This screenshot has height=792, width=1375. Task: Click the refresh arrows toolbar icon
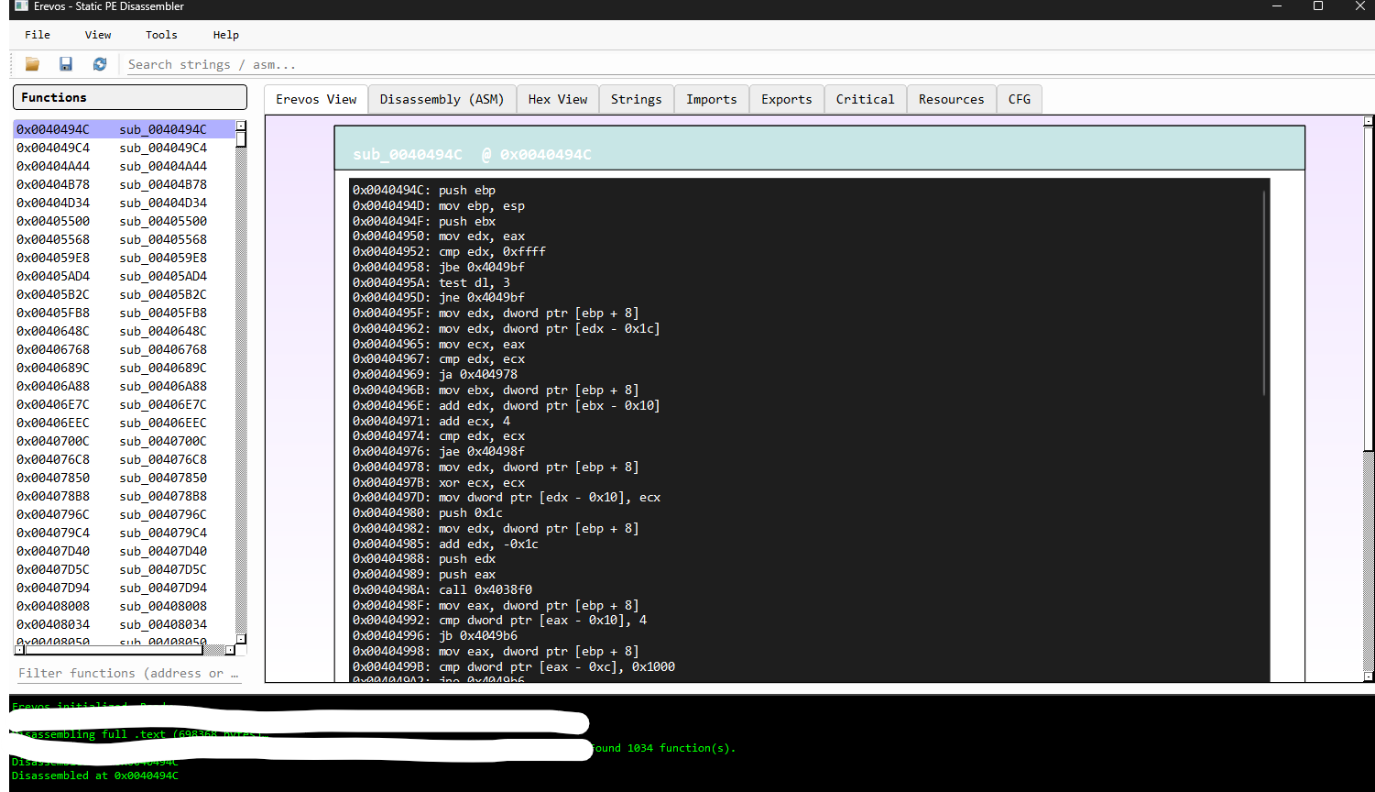tap(100, 64)
